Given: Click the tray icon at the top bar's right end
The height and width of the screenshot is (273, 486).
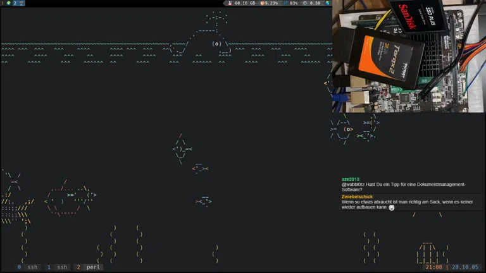Looking at the screenshot, I should (x=328, y=3).
